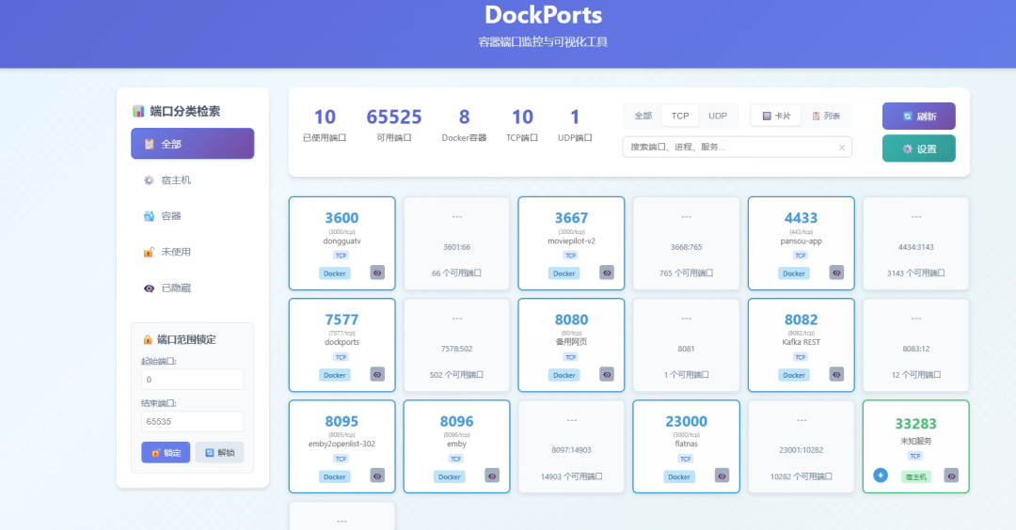Hide port 3600 dongguatv using eye icon
The height and width of the screenshot is (530, 1016).
click(x=377, y=273)
